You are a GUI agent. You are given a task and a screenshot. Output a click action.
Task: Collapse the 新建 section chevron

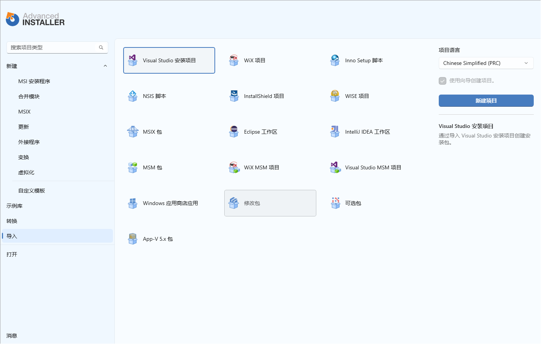tap(105, 66)
